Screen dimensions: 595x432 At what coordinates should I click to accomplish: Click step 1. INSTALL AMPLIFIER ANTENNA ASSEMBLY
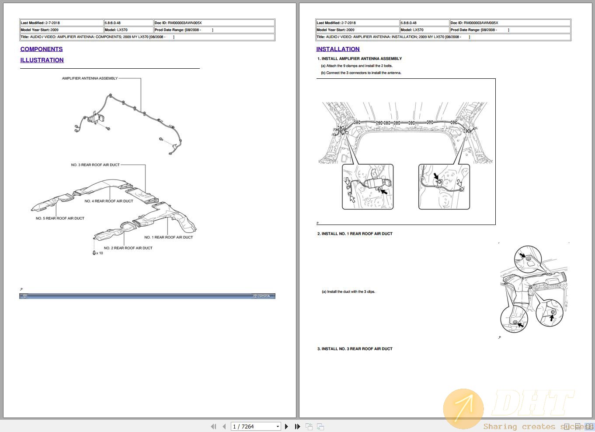359,59
